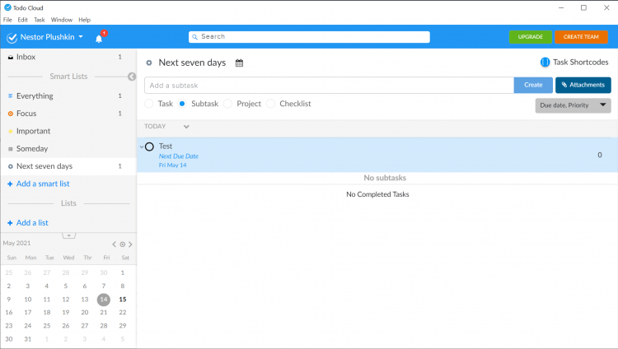Mark the Test task complete
Viewport: 618px width, 349px height.
click(149, 147)
